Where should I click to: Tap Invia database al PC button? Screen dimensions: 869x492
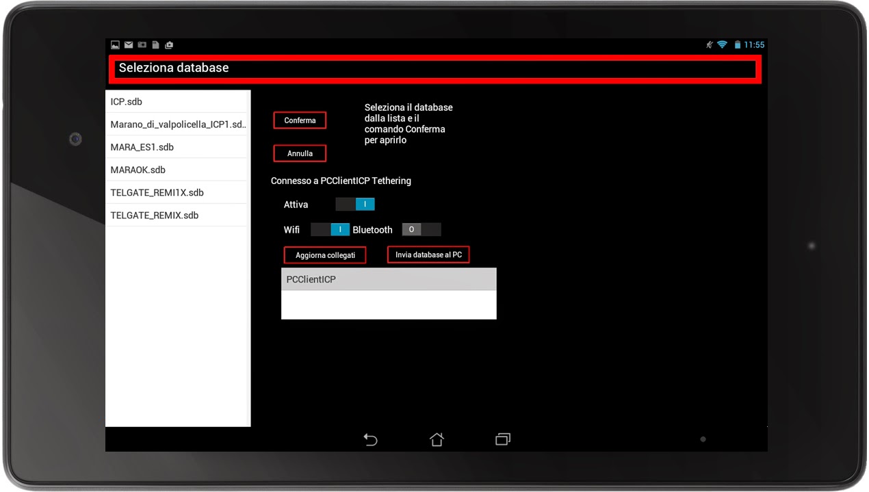428,255
